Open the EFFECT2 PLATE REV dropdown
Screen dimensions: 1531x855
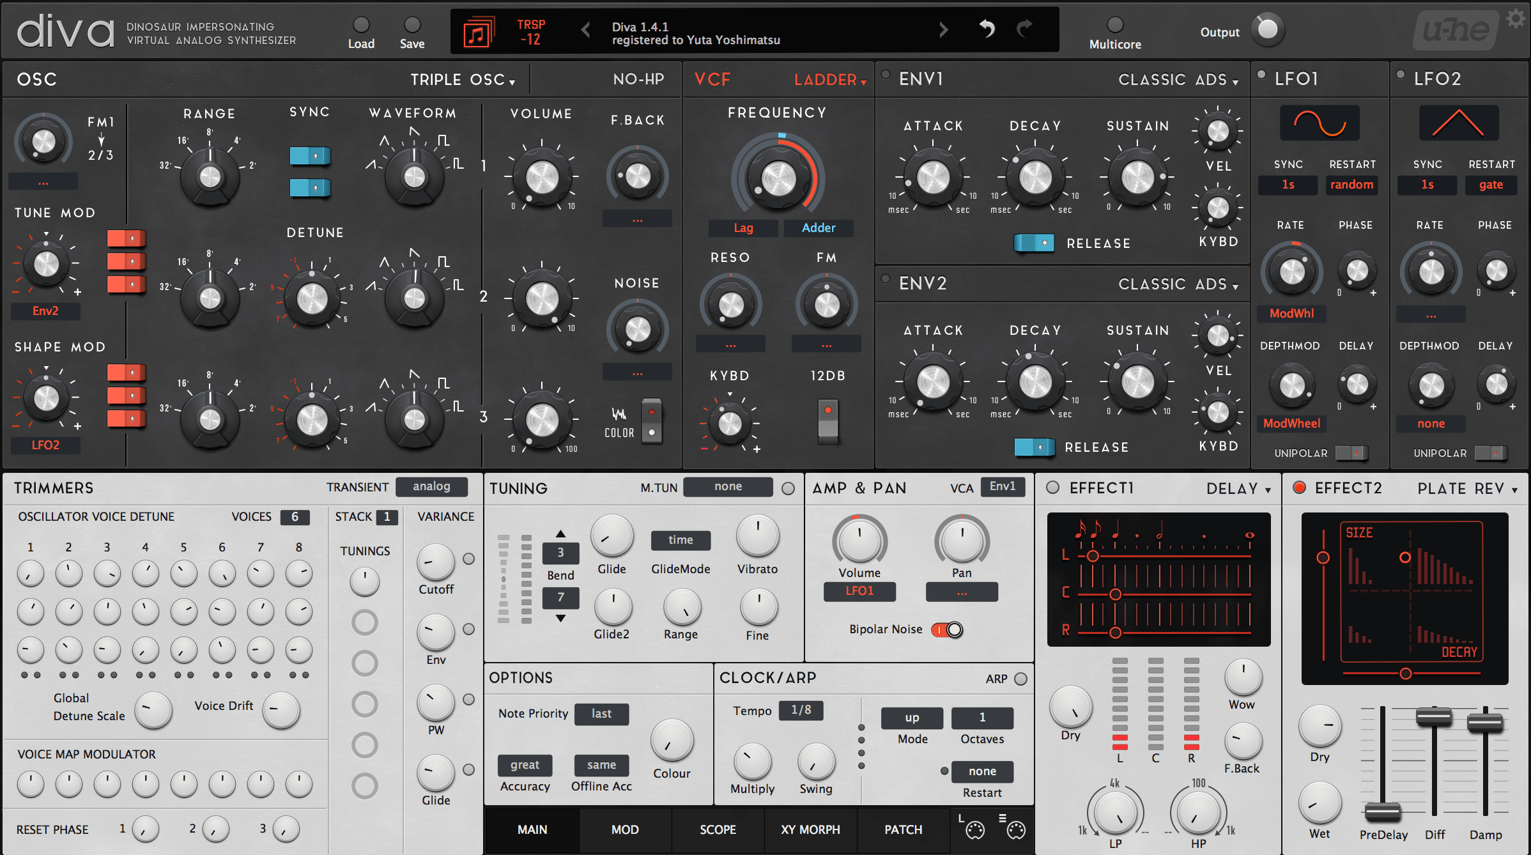[1467, 489]
